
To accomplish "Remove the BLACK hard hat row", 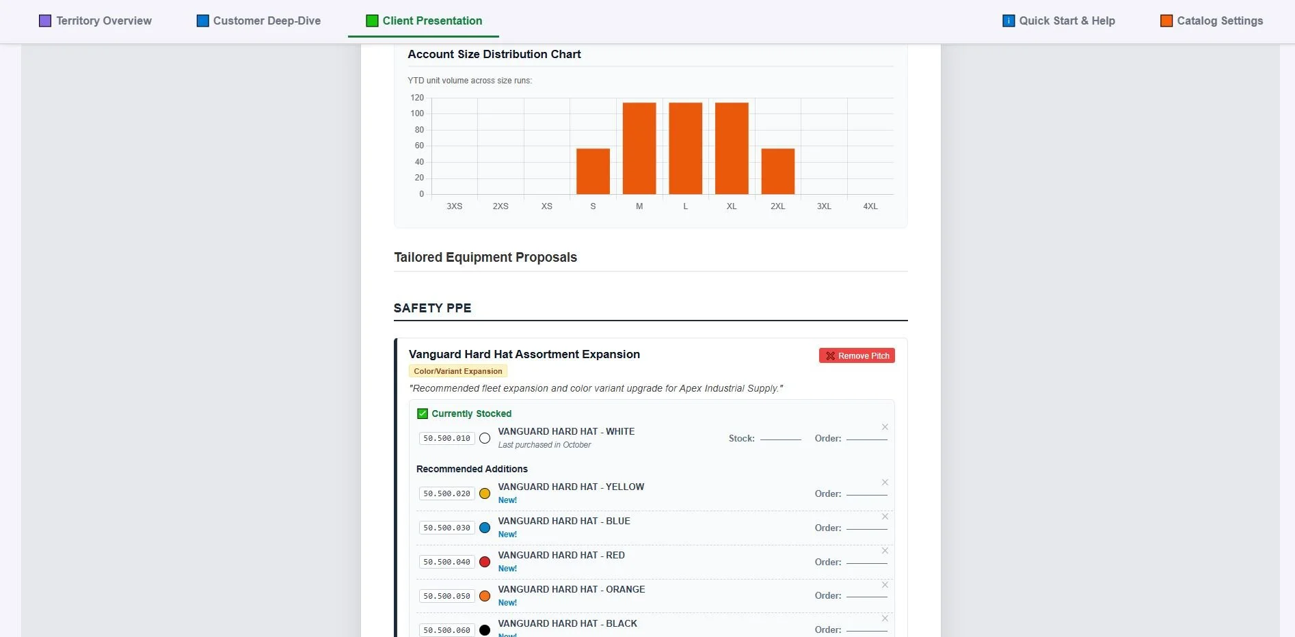I will [x=885, y=619].
